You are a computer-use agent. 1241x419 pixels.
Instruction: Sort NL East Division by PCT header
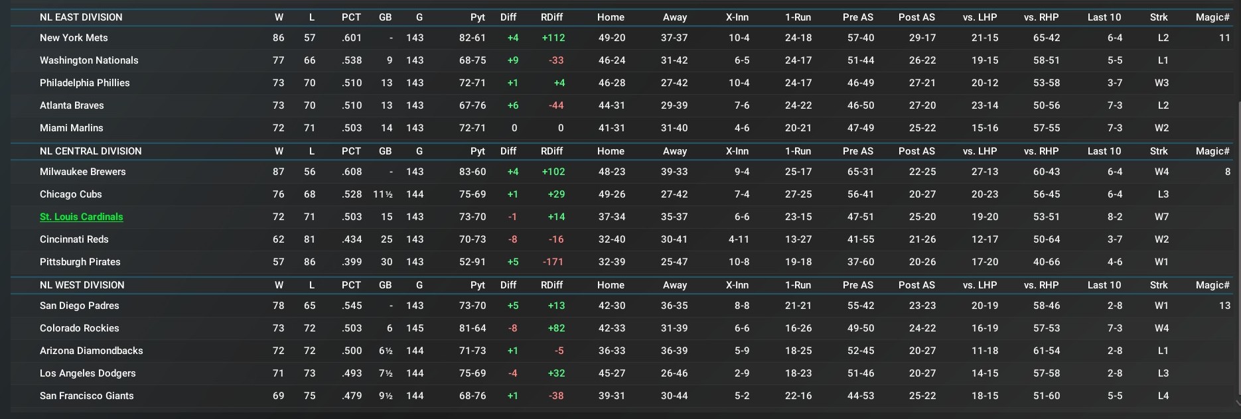[x=351, y=17]
